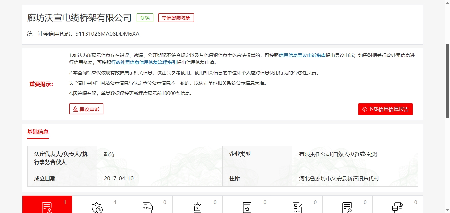Click the page vertical scrollbar thumb

click(448, 80)
